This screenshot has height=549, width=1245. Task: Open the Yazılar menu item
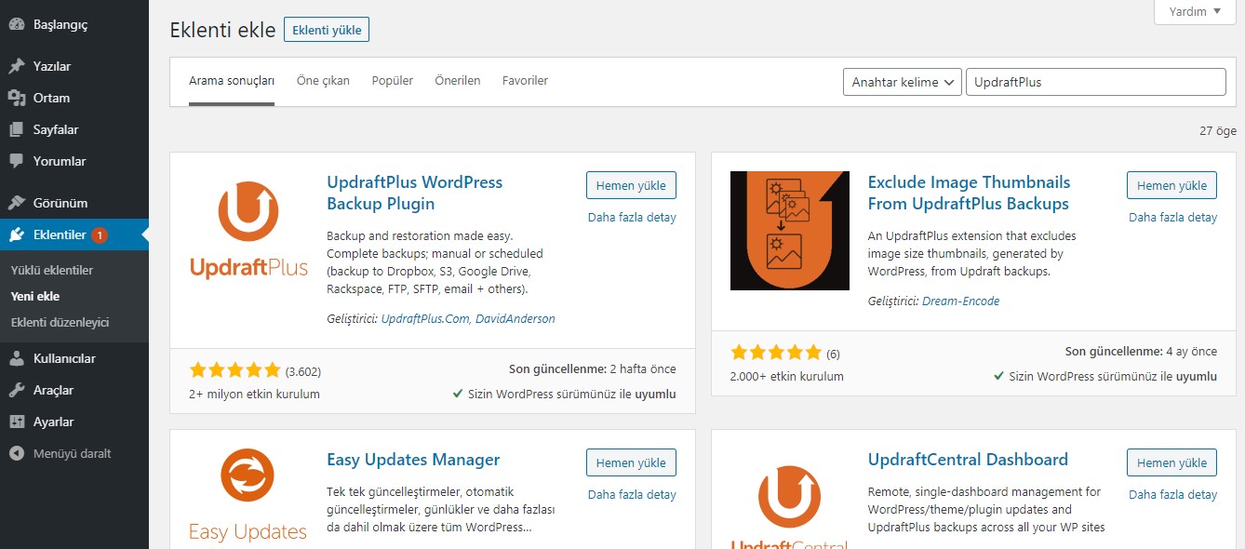pyautogui.click(x=74, y=66)
